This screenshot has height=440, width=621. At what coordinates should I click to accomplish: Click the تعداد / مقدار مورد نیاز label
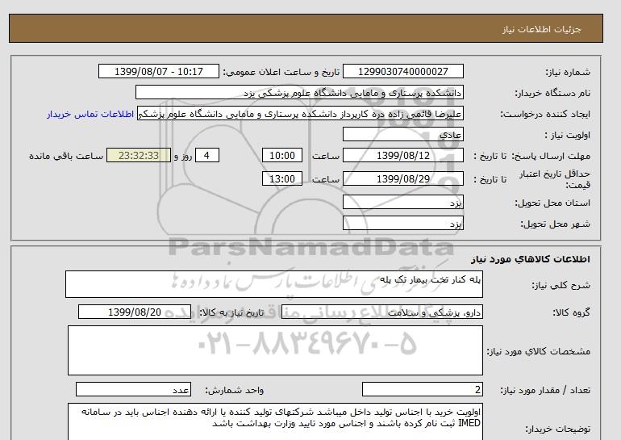tap(545, 391)
